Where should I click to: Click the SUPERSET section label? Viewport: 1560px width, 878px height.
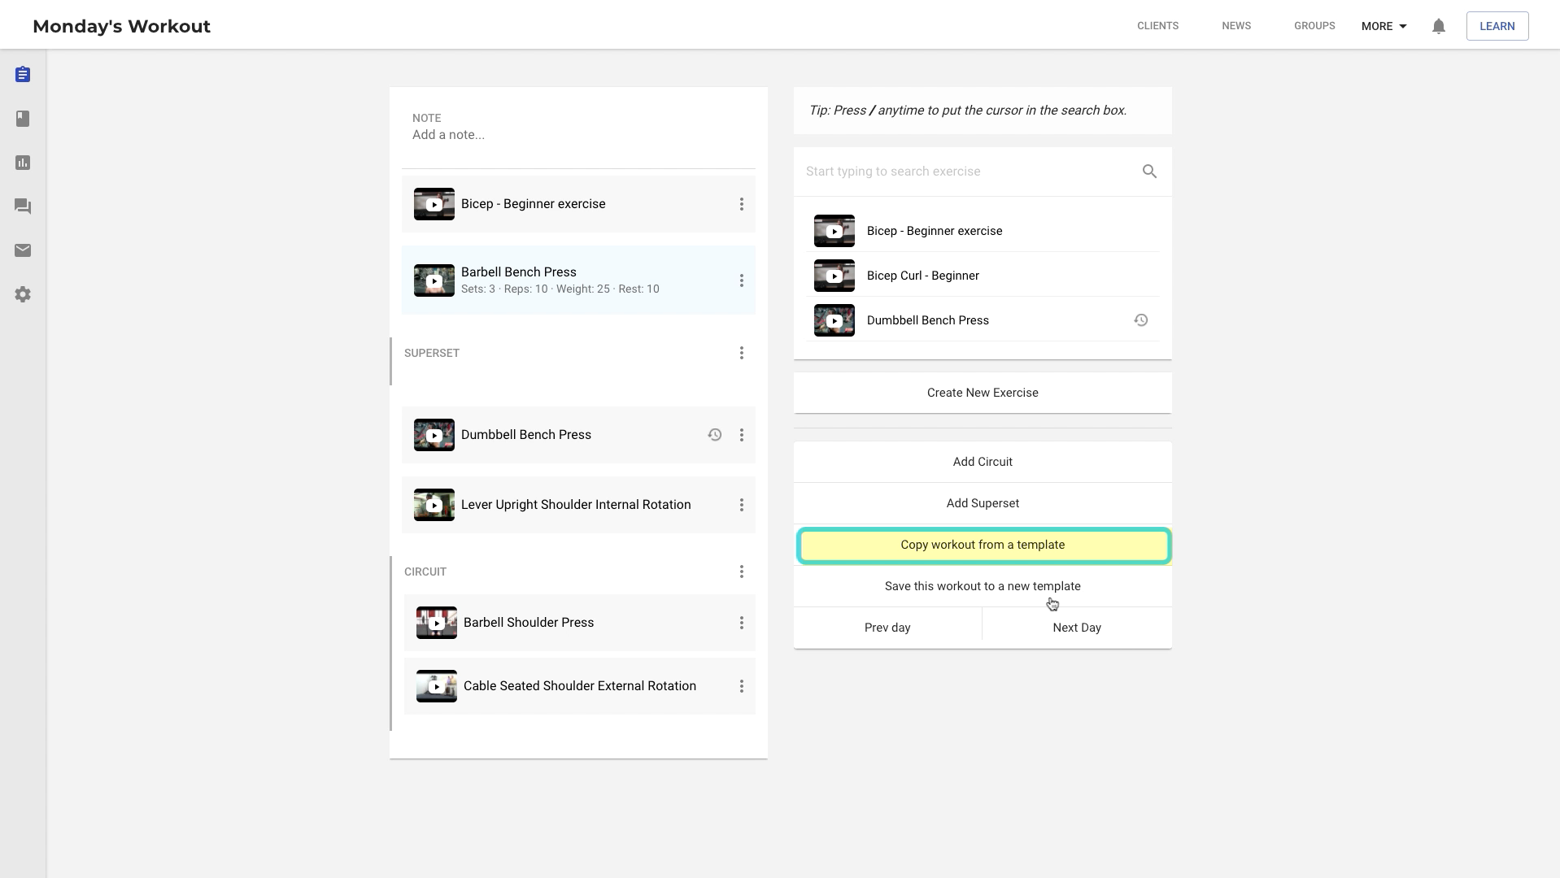(432, 353)
